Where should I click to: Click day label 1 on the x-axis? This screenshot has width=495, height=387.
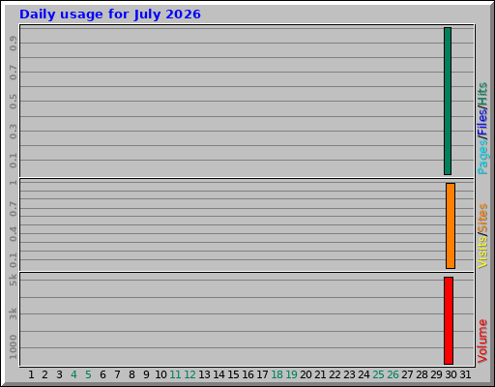31,374
